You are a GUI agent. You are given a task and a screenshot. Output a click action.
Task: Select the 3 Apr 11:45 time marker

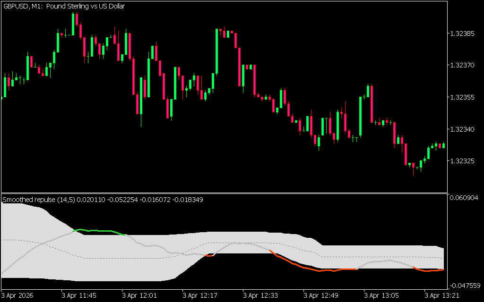79,295
